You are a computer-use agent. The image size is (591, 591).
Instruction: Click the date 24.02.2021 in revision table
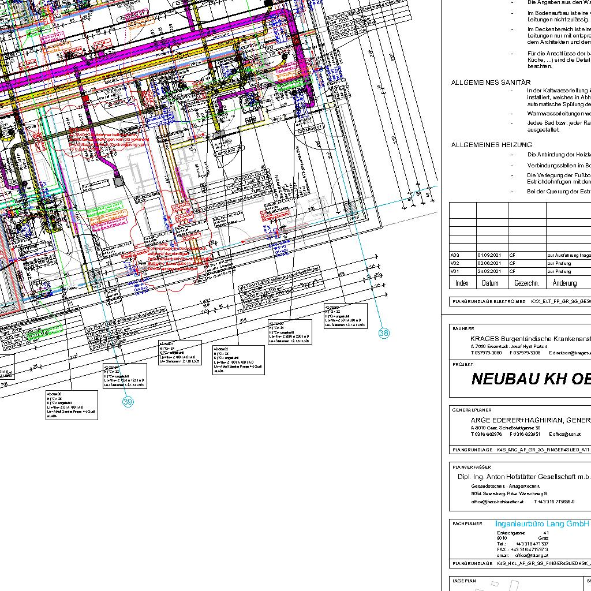[488, 271]
